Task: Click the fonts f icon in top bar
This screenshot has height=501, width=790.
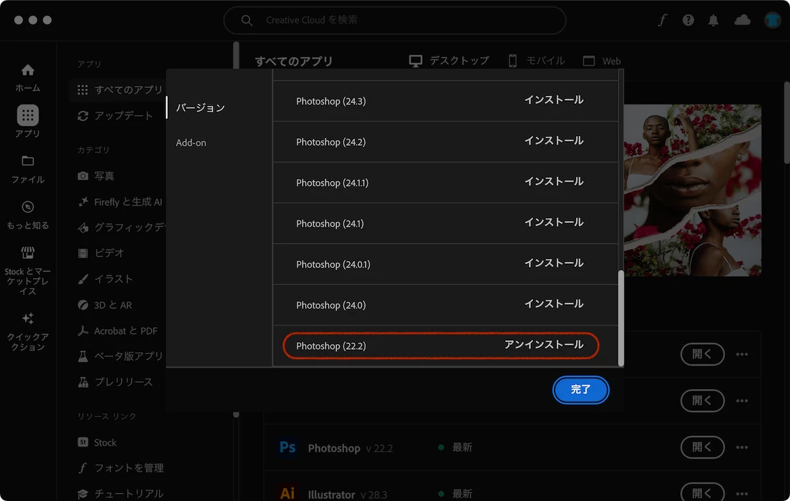Action: tap(663, 20)
